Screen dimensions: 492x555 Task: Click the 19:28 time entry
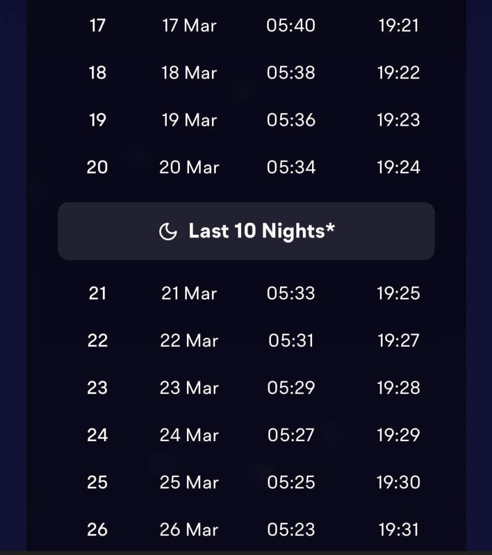(x=399, y=388)
